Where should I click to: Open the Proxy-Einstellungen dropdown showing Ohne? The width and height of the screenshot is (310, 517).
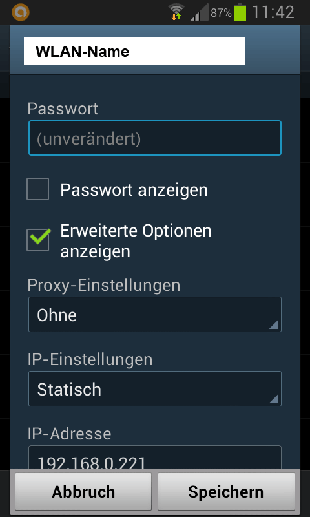point(155,315)
